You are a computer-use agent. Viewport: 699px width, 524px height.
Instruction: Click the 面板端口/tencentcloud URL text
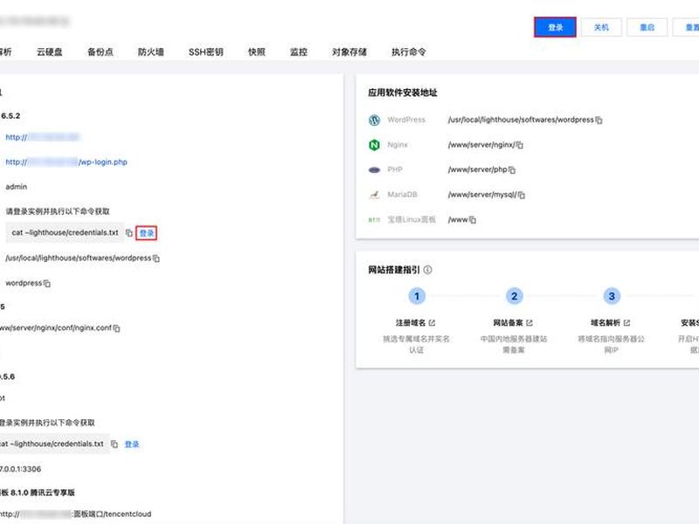76,514
